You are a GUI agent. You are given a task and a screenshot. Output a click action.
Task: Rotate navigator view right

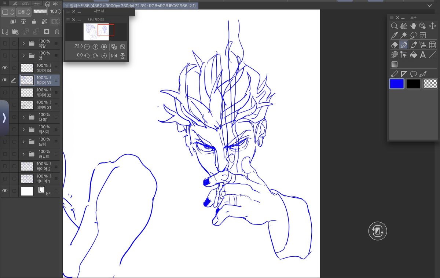tap(95, 55)
